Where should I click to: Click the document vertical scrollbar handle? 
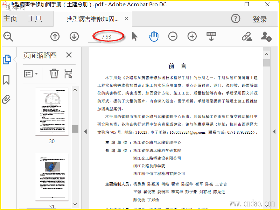click(267, 63)
